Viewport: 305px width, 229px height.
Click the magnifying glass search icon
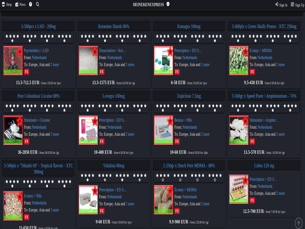coord(37,4)
